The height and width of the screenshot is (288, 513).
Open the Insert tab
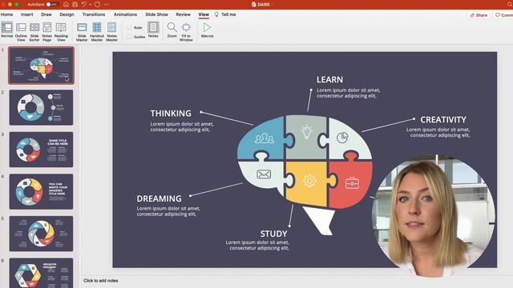[x=26, y=14]
